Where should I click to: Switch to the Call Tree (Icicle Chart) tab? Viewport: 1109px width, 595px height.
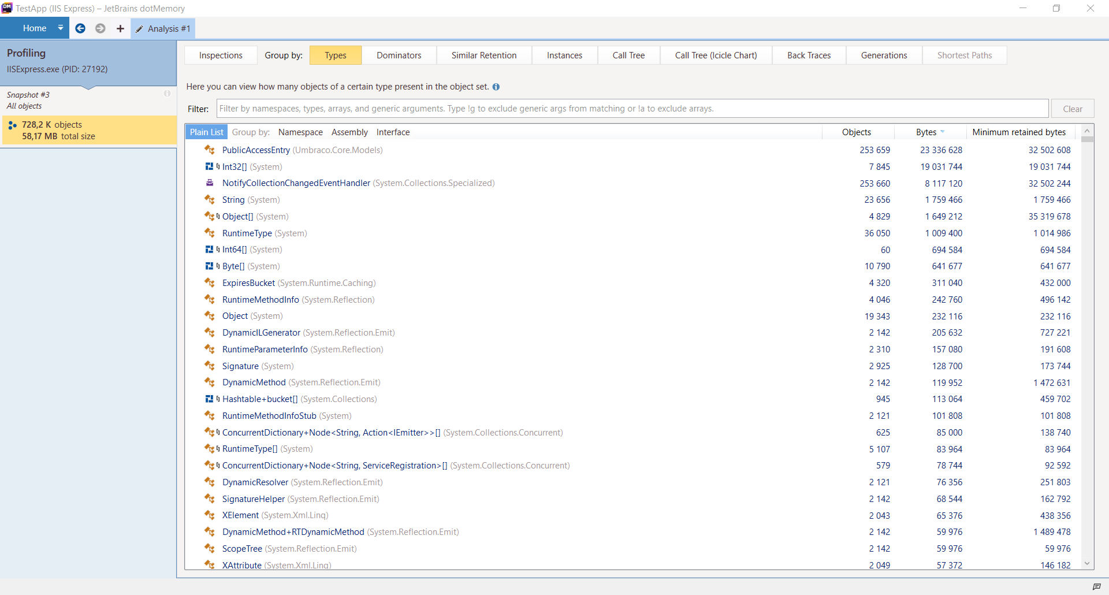[716, 55]
